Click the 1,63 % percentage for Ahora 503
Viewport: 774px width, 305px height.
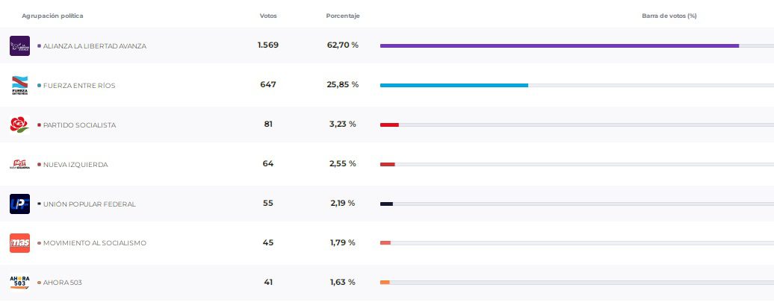click(x=342, y=282)
